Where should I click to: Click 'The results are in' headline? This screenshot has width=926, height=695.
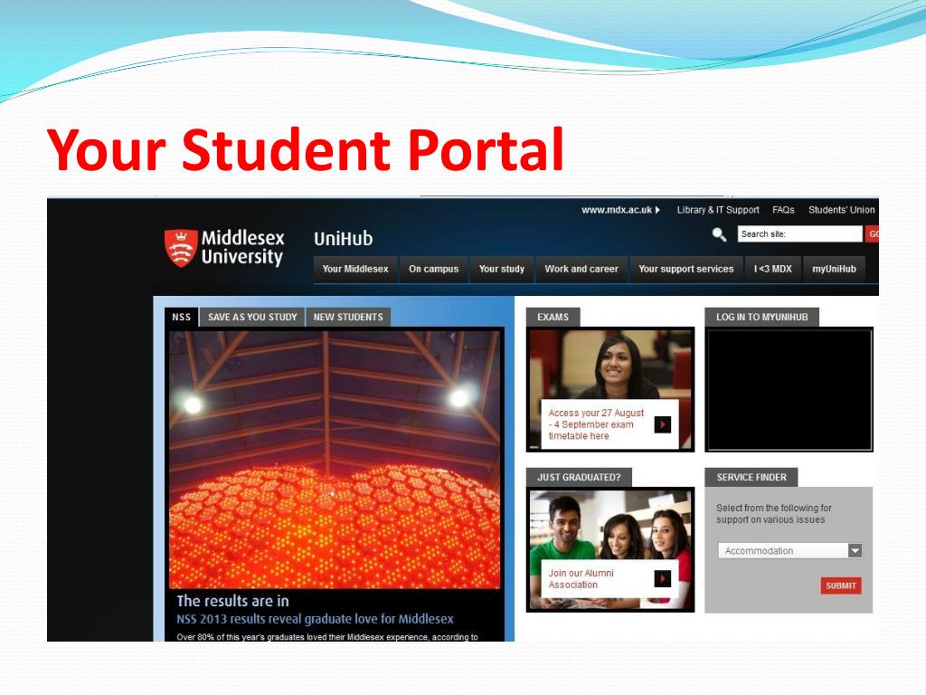click(x=232, y=601)
